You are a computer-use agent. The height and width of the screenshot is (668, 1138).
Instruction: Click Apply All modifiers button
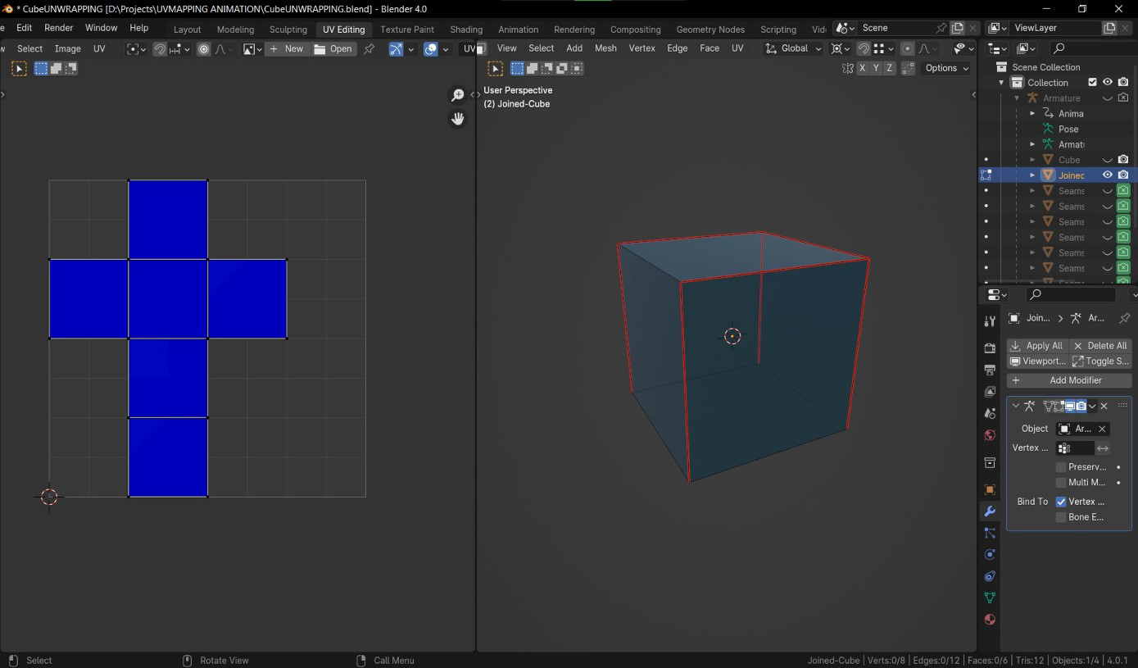point(1037,346)
